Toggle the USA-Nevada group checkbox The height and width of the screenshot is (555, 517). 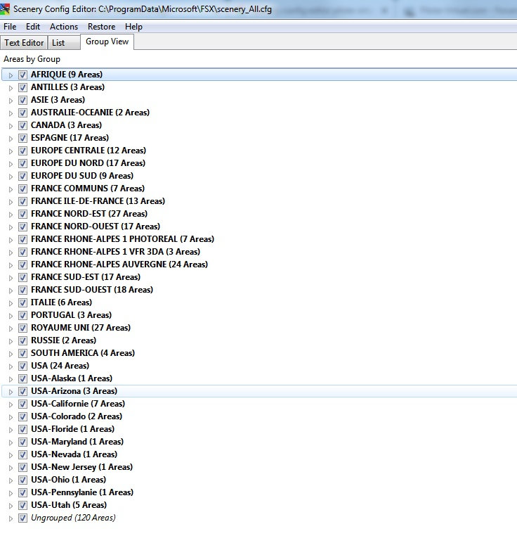(22, 454)
